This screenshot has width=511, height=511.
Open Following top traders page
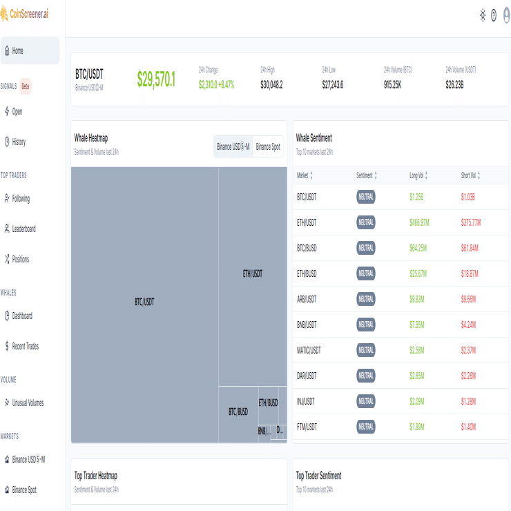[x=21, y=198]
